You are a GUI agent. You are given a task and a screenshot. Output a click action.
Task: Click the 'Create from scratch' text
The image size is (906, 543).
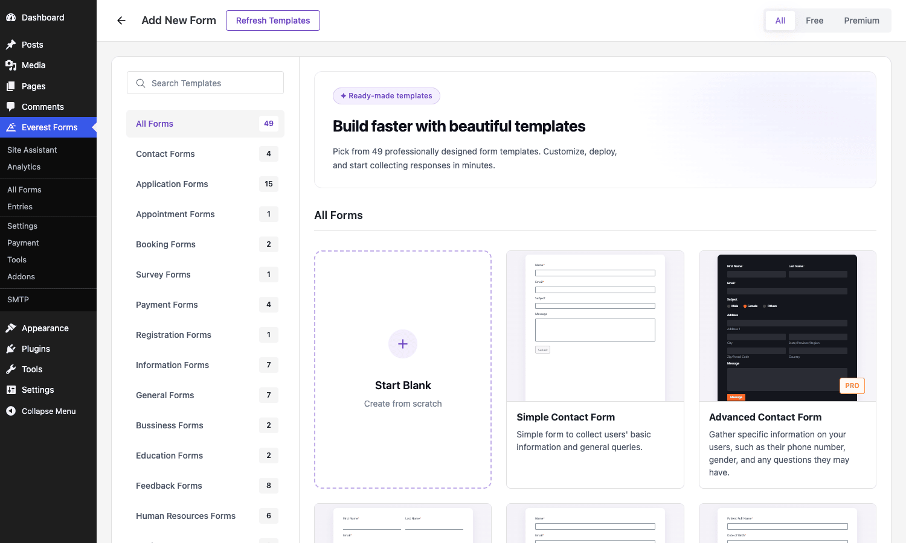403,404
